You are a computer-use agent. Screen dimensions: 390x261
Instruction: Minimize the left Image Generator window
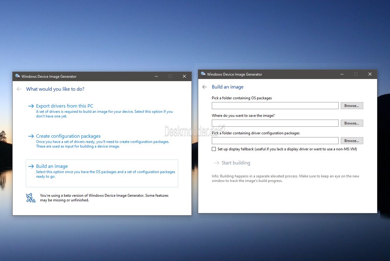tap(156, 76)
